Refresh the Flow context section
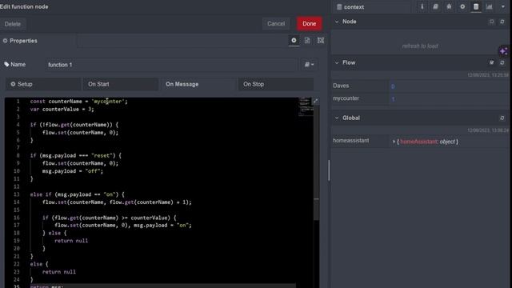 [502, 62]
